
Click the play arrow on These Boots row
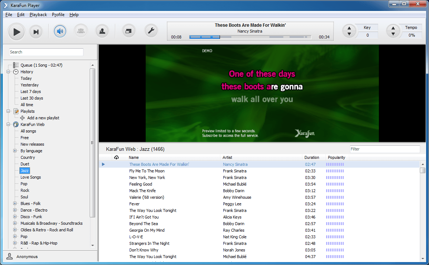(x=103, y=164)
